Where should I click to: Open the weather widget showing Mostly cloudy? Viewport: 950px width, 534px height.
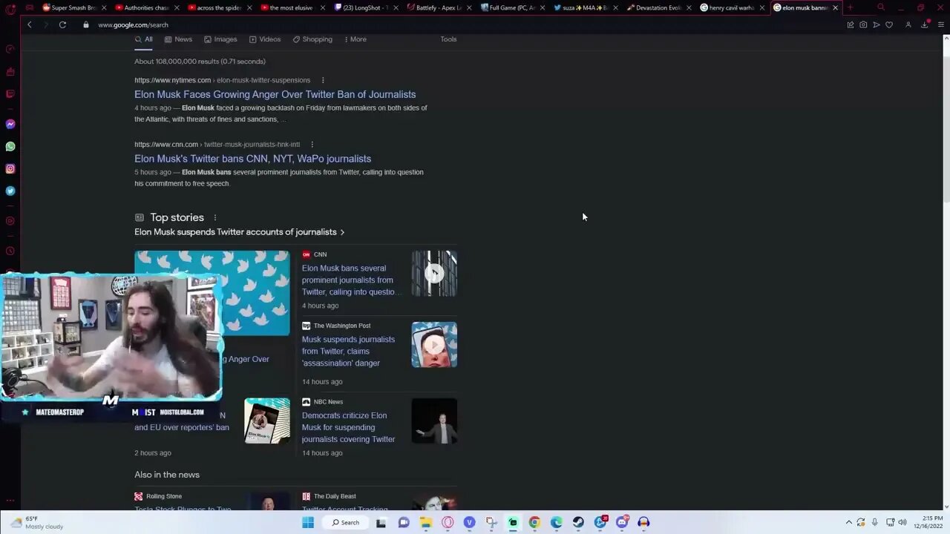pos(37,522)
